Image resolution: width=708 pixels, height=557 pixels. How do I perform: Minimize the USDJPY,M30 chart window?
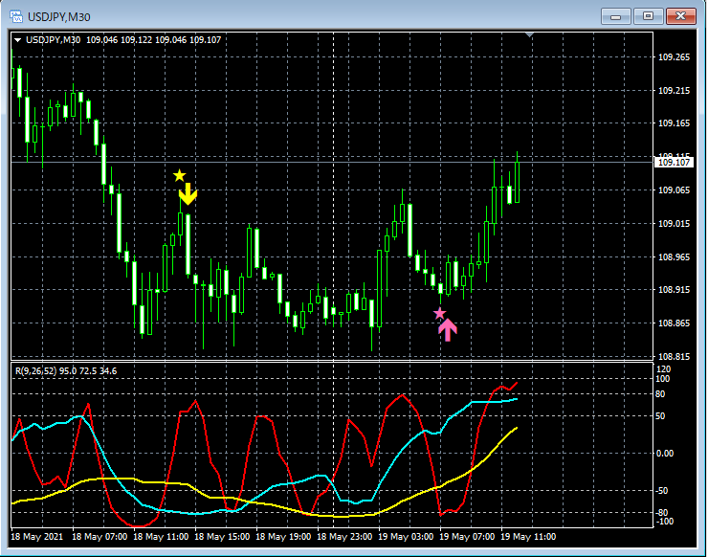click(x=615, y=16)
